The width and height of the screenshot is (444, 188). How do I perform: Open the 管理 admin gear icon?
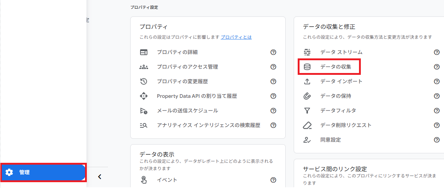[x=9, y=172]
